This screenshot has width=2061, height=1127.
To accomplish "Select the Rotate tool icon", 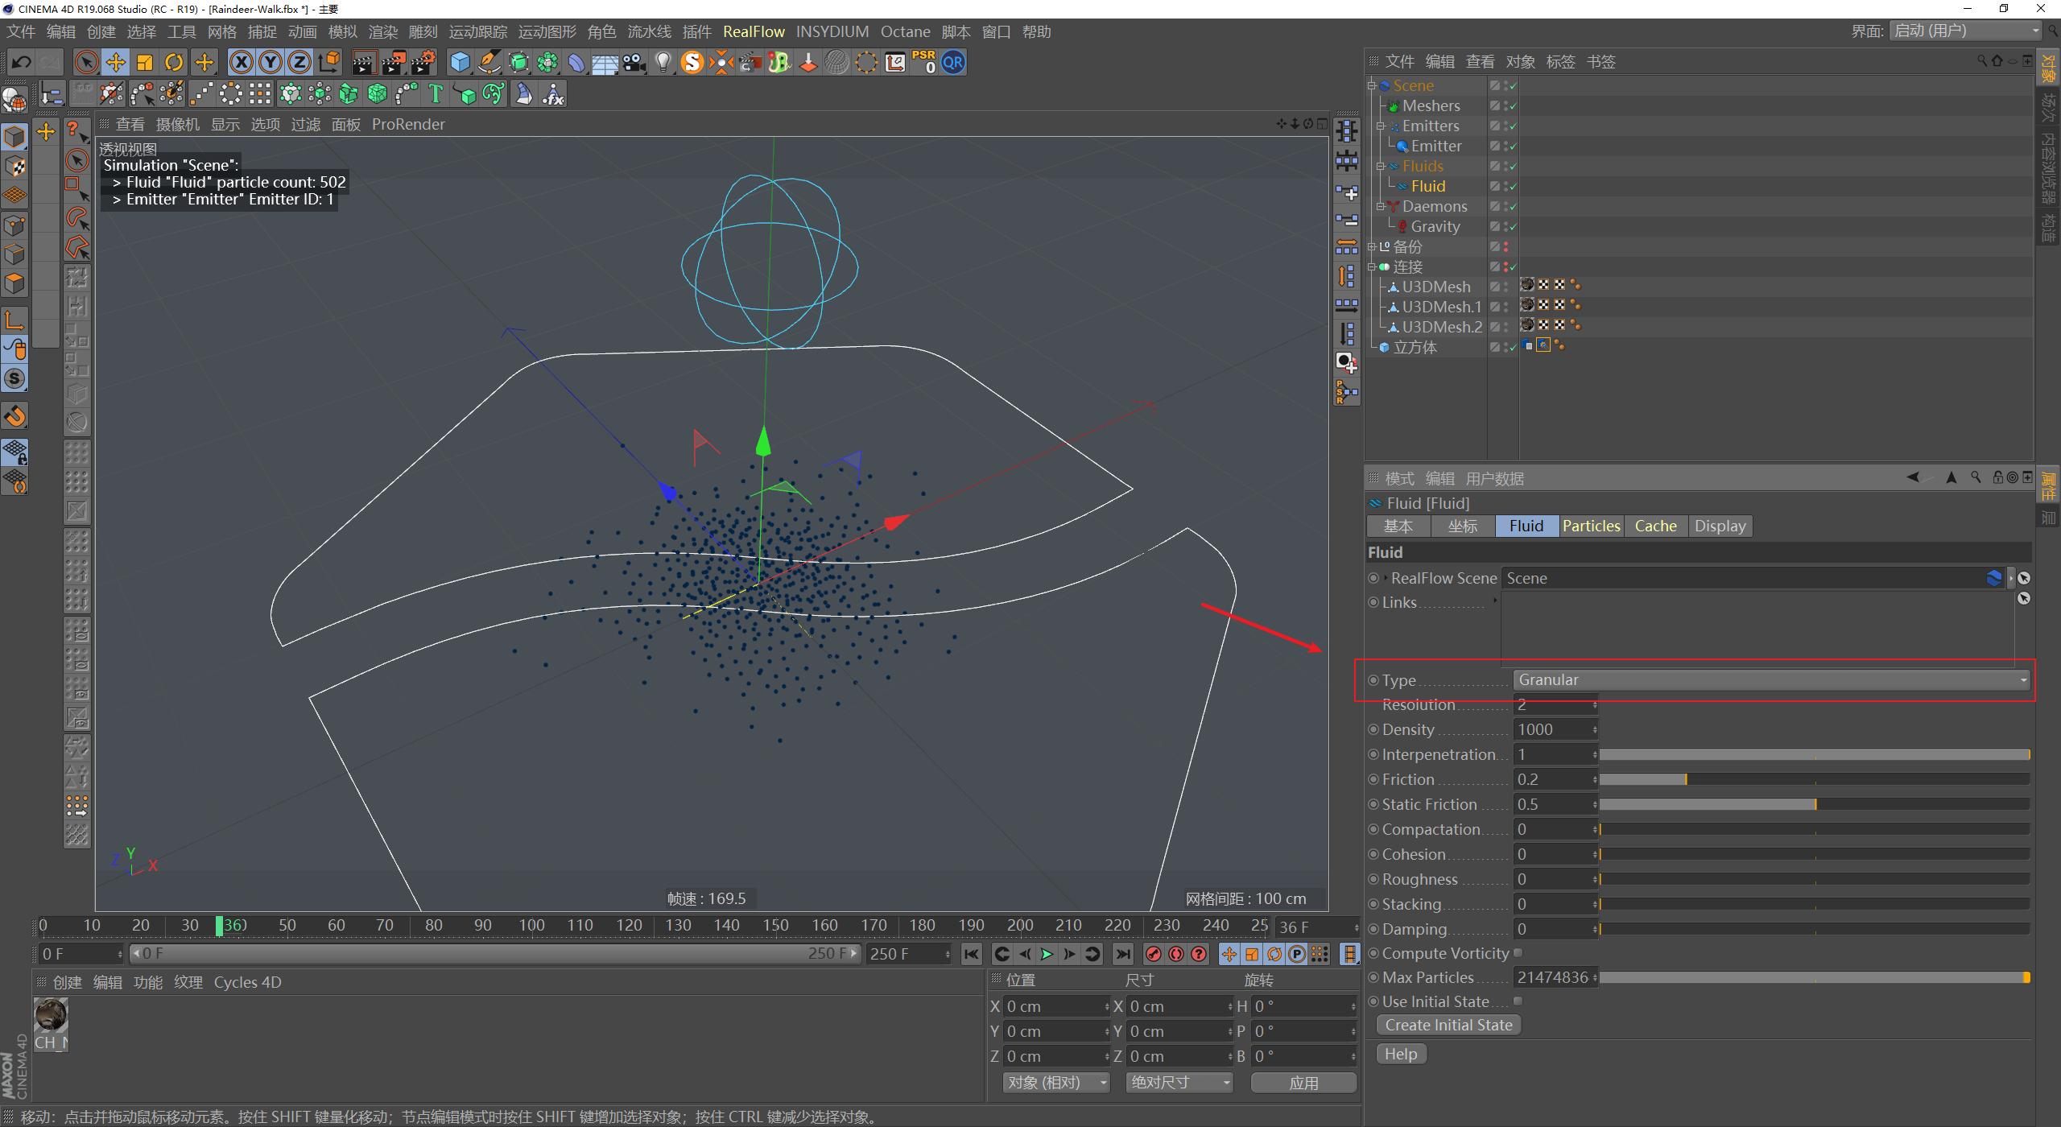I will pos(174,62).
